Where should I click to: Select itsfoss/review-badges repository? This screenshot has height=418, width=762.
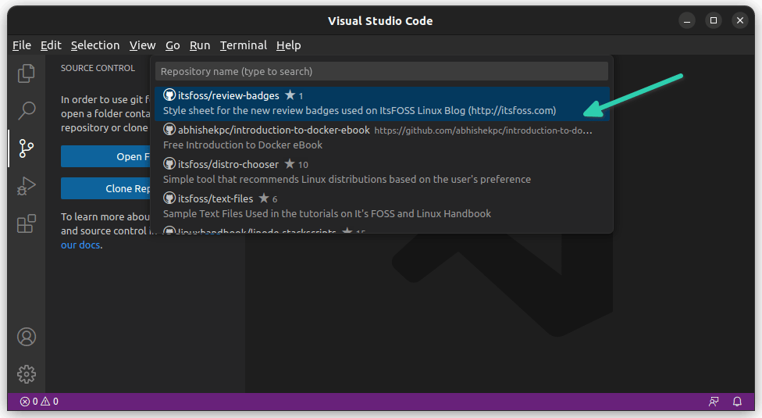coord(359,103)
